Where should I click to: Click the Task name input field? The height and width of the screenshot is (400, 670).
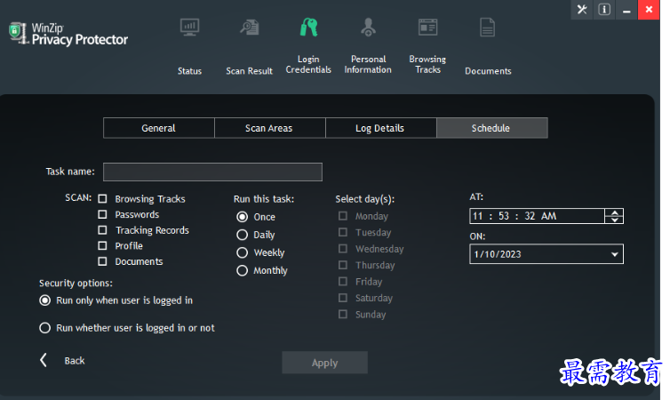pyautogui.click(x=212, y=172)
